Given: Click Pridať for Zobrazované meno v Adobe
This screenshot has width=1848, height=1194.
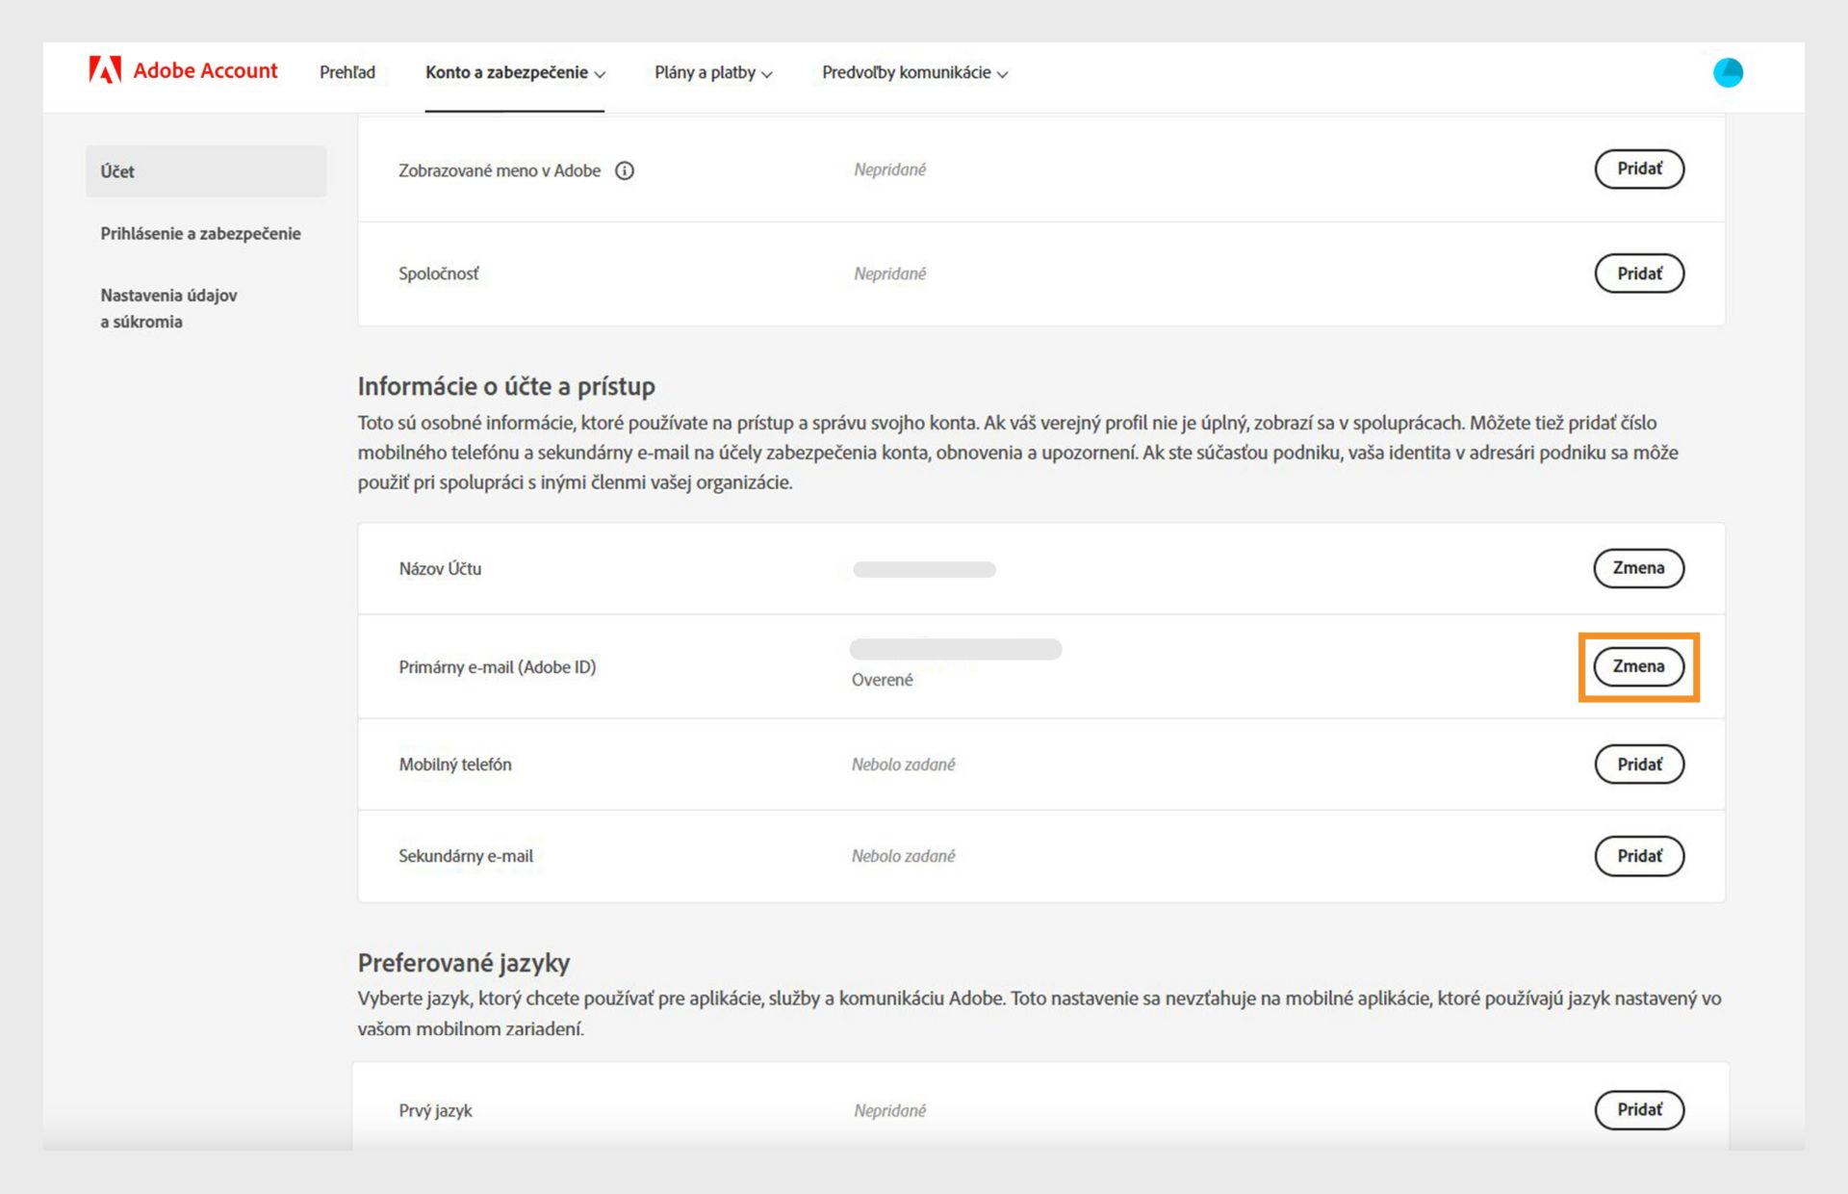Looking at the screenshot, I should coord(1638,169).
